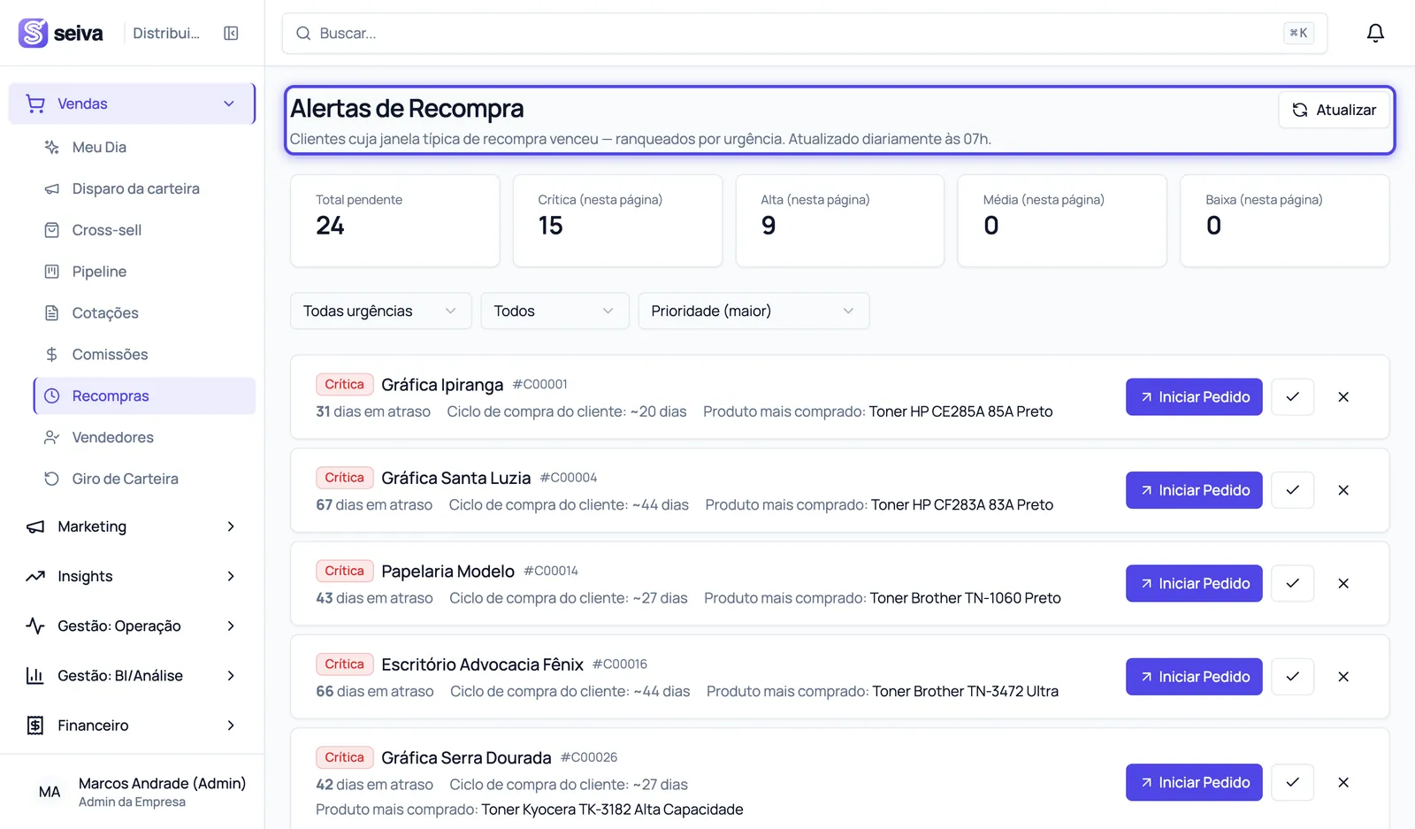Image resolution: width=1415 pixels, height=829 pixels.
Task: Mark Papelaria Modelo alert as done
Action: (1292, 584)
